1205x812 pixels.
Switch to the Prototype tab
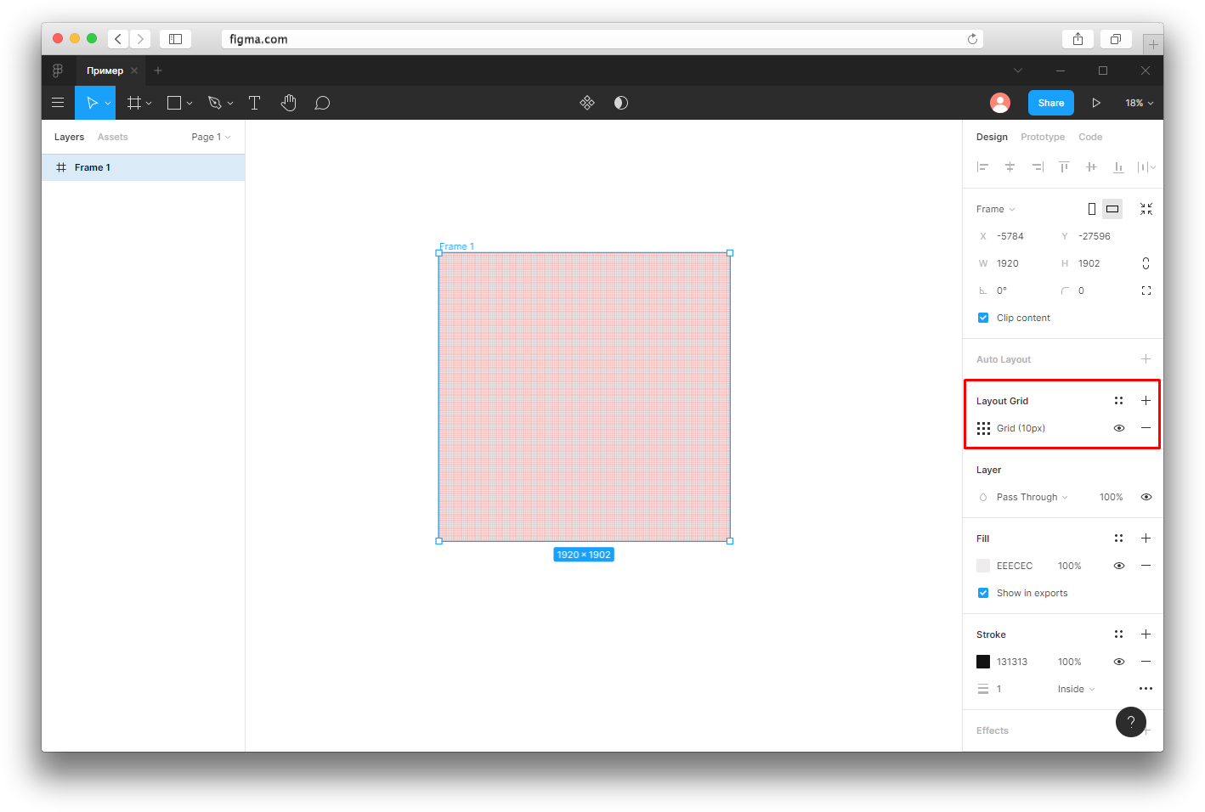(1043, 137)
